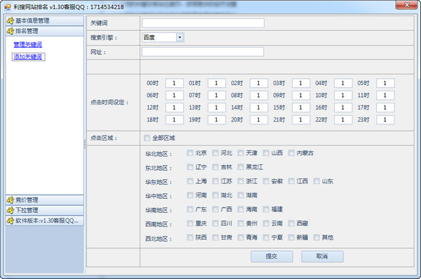Click the icon beside 基本信息管理

tap(11, 20)
